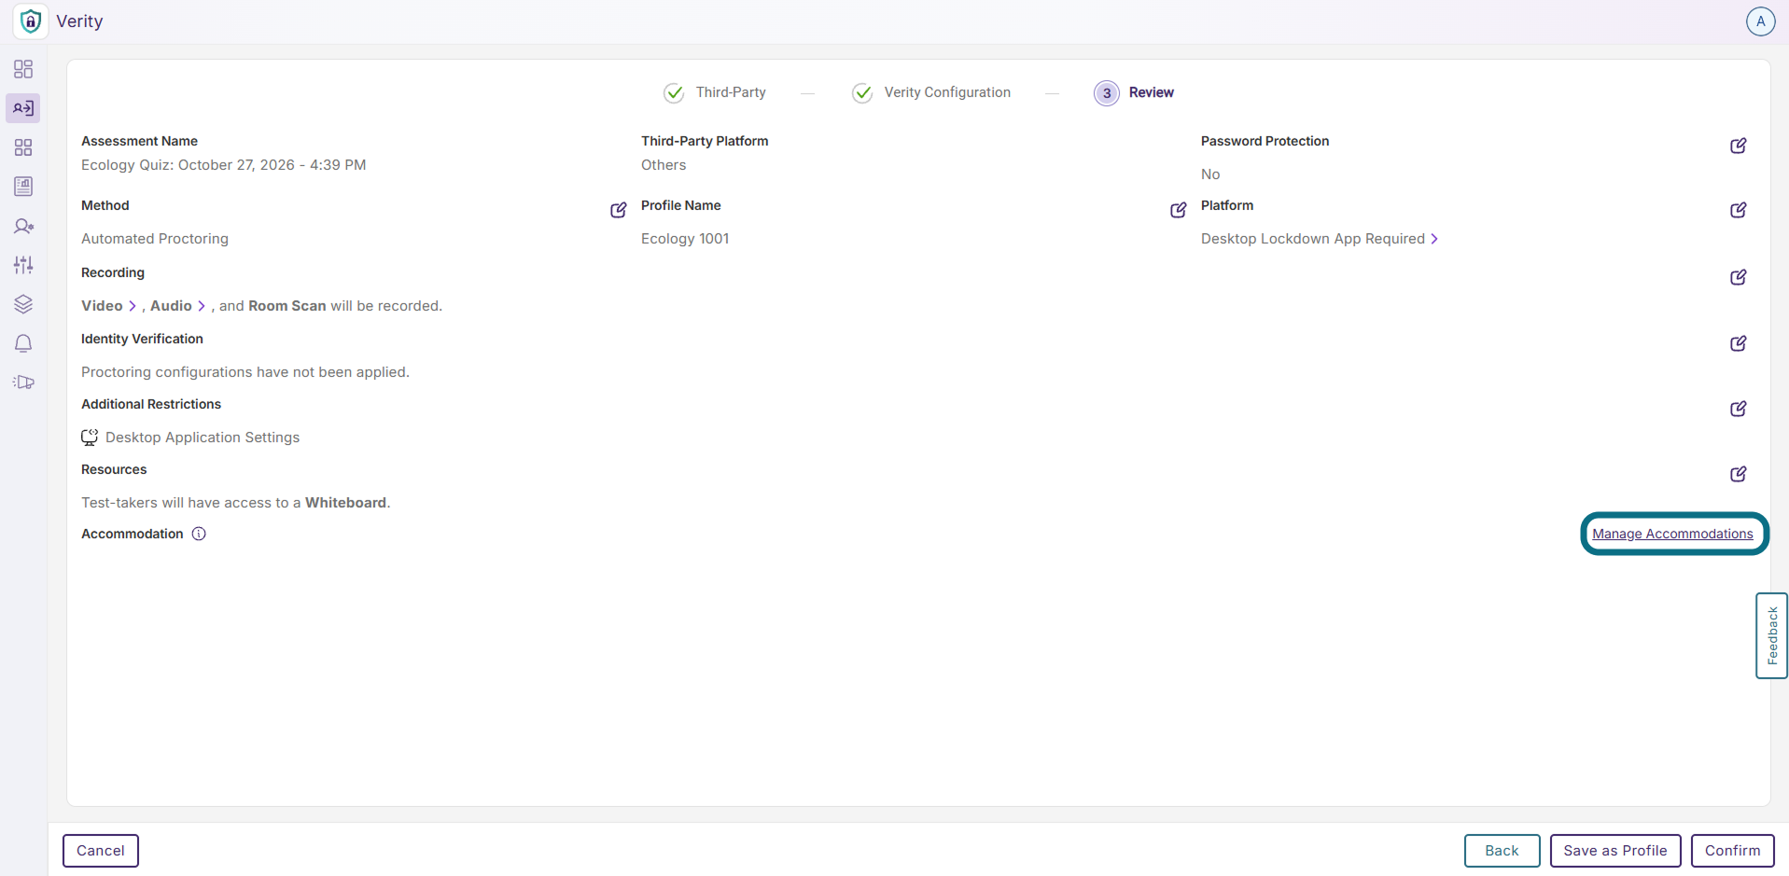
Task: Expand Audio recording details
Action: tap(178, 306)
